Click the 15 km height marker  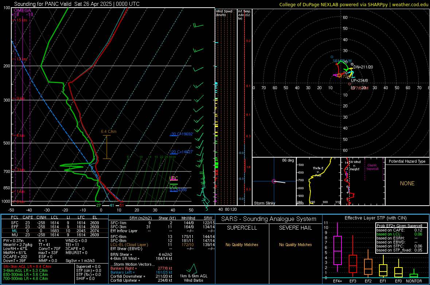click(x=21, y=20)
